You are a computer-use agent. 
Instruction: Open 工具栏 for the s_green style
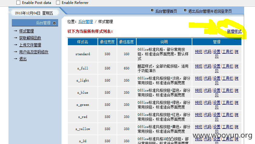[x=227, y=102]
